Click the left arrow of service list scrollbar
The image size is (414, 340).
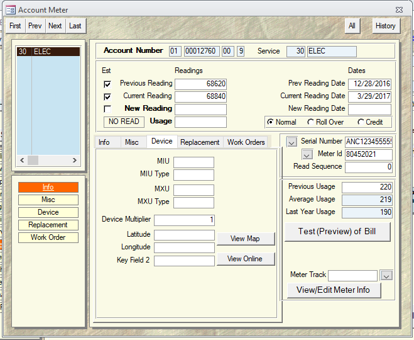pos(22,160)
